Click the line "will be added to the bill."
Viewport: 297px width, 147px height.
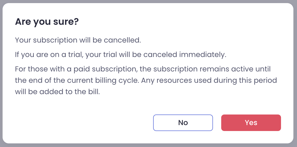coord(57,92)
